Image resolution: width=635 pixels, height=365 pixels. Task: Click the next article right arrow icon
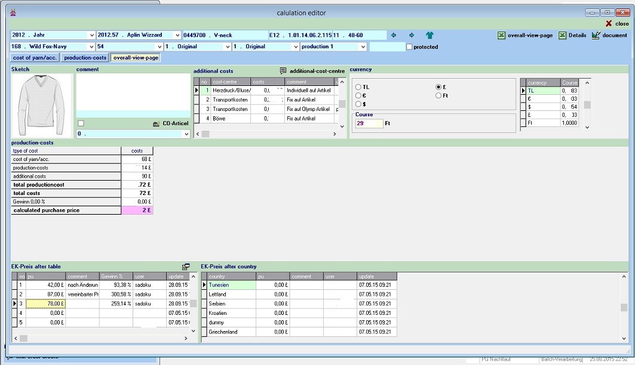[x=412, y=35]
